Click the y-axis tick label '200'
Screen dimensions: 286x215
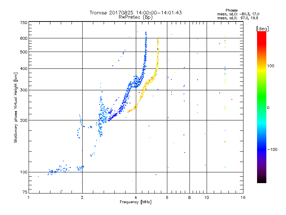point(24,120)
